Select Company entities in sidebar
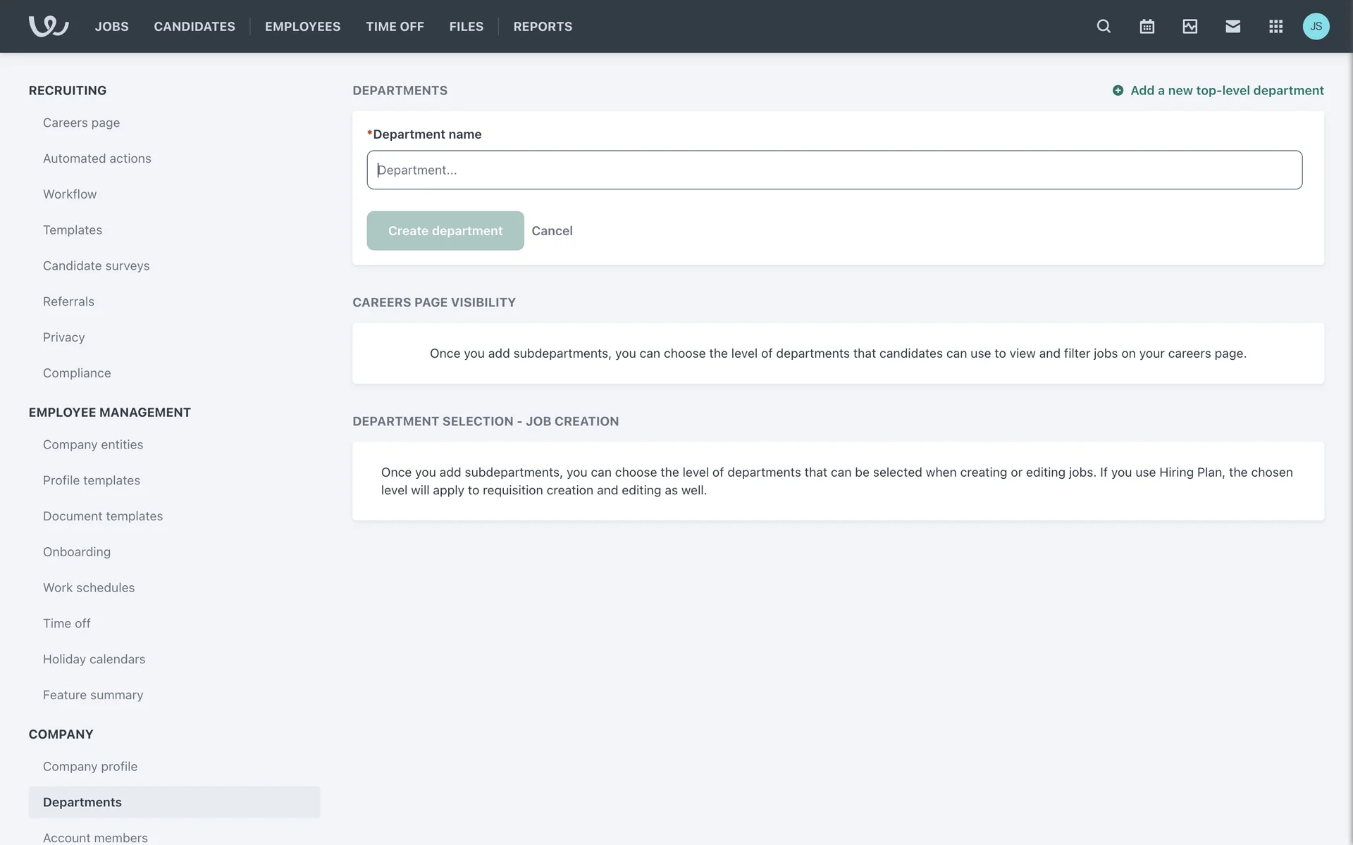This screenshot has height=845, width=1353. point(93,444)
